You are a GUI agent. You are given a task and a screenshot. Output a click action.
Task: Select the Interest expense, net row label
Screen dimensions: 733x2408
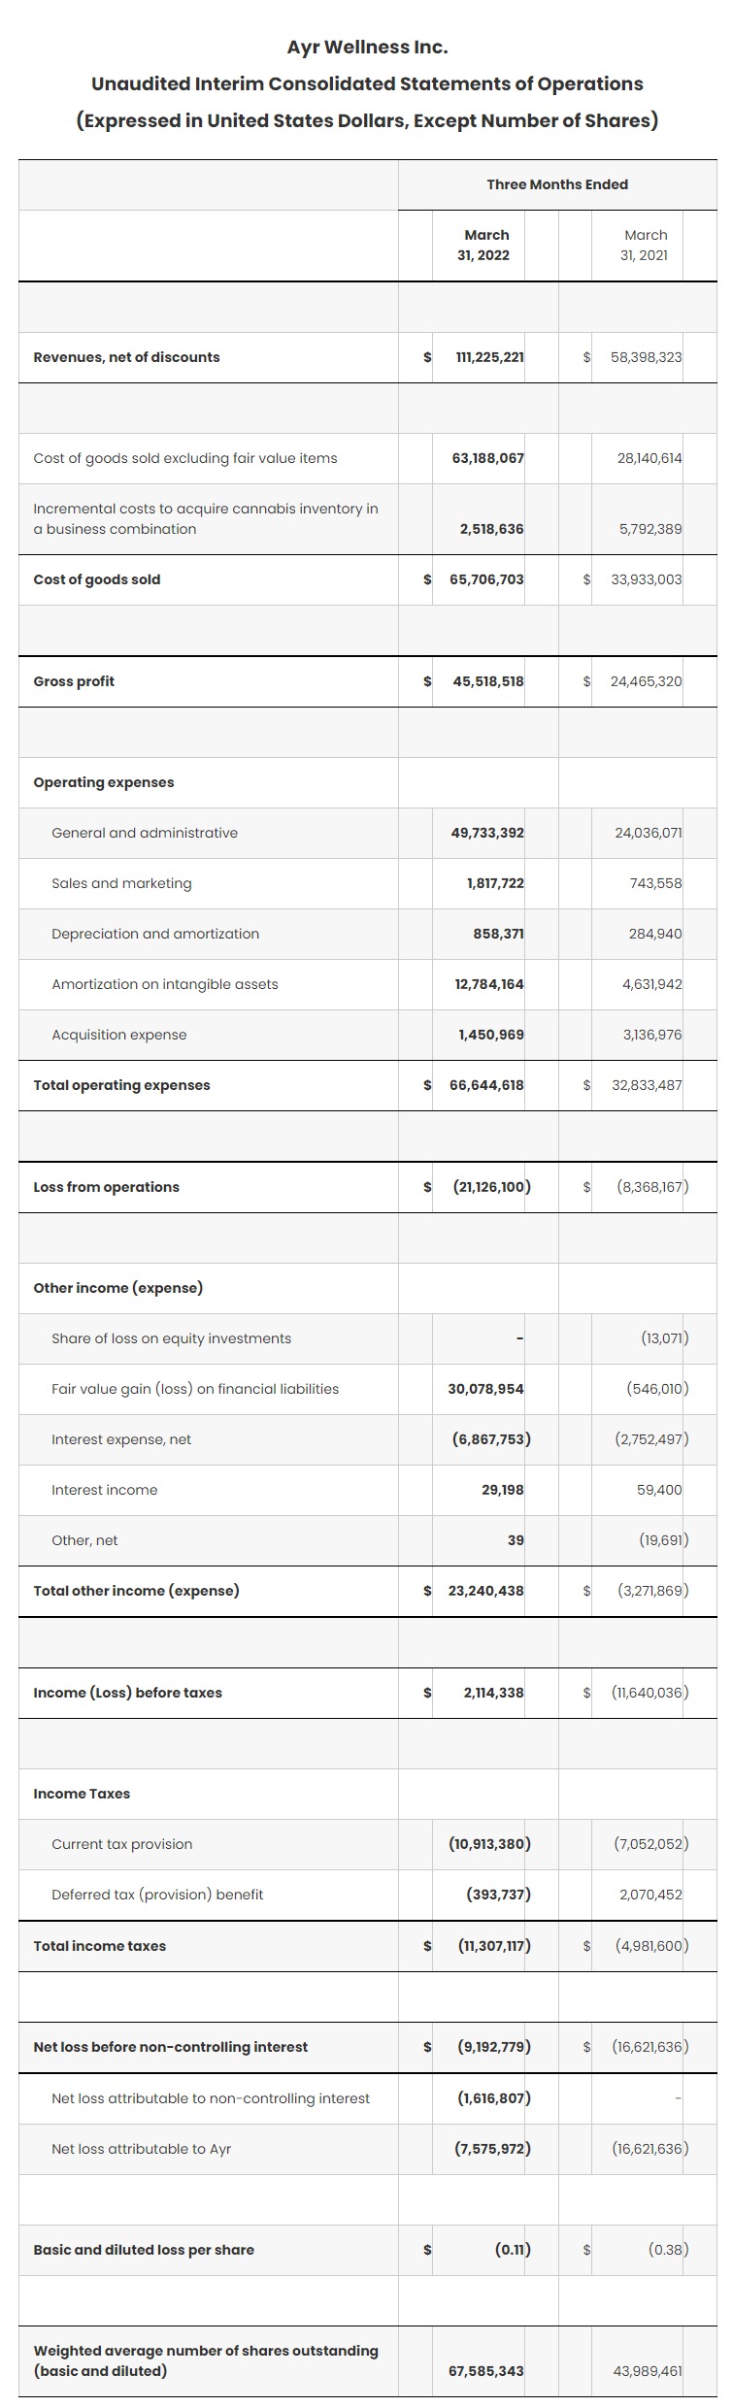point(121,1439)
